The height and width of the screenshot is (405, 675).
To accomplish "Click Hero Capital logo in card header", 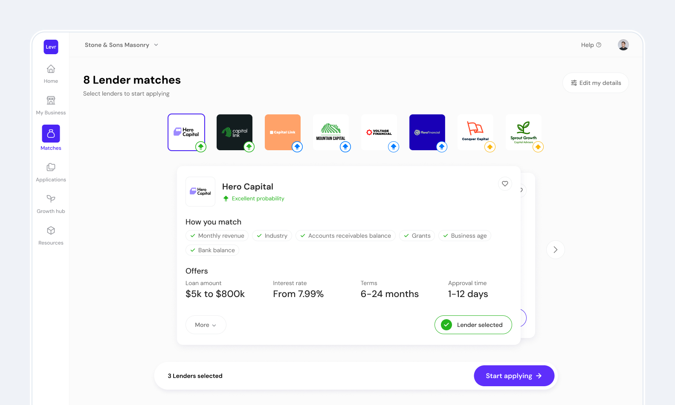I will (200, 192).
